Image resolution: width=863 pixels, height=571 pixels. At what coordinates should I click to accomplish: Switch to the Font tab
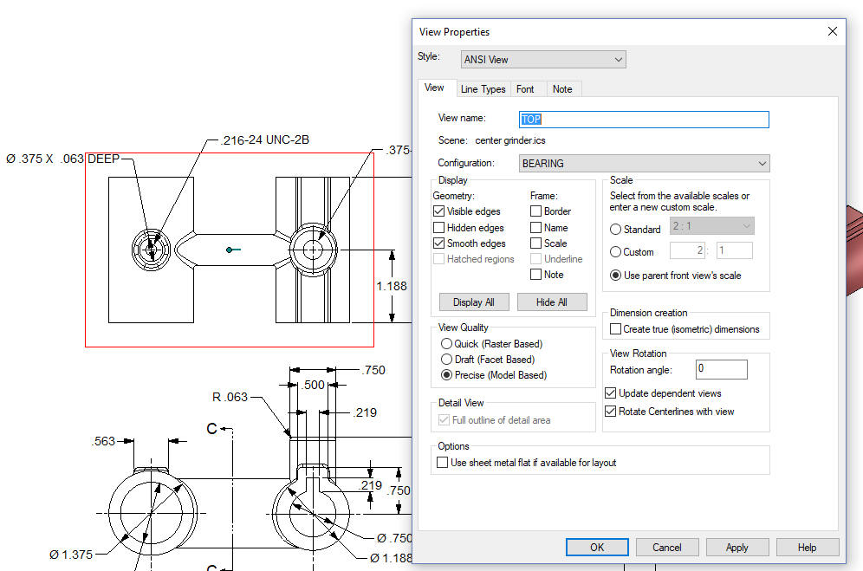tap(525, 89)
